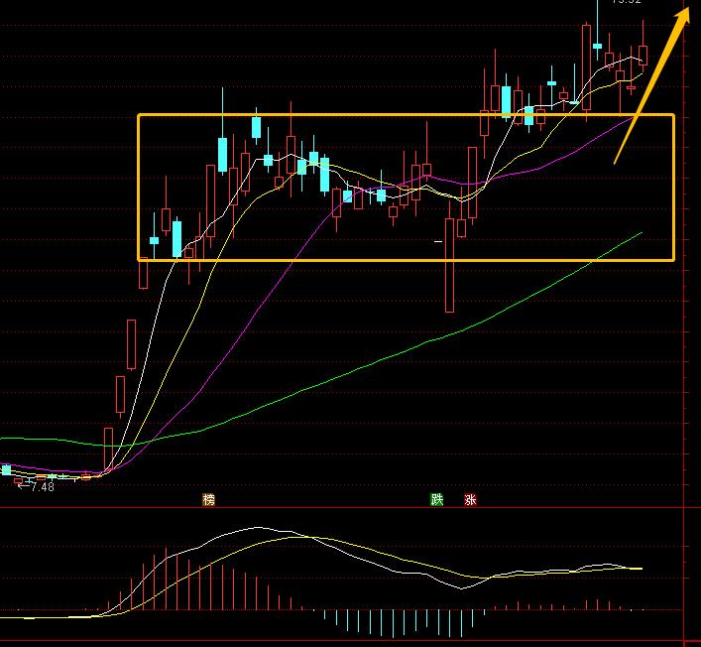Click the green 跌 marker icon

pyautogui.click(x=437, y=499)
